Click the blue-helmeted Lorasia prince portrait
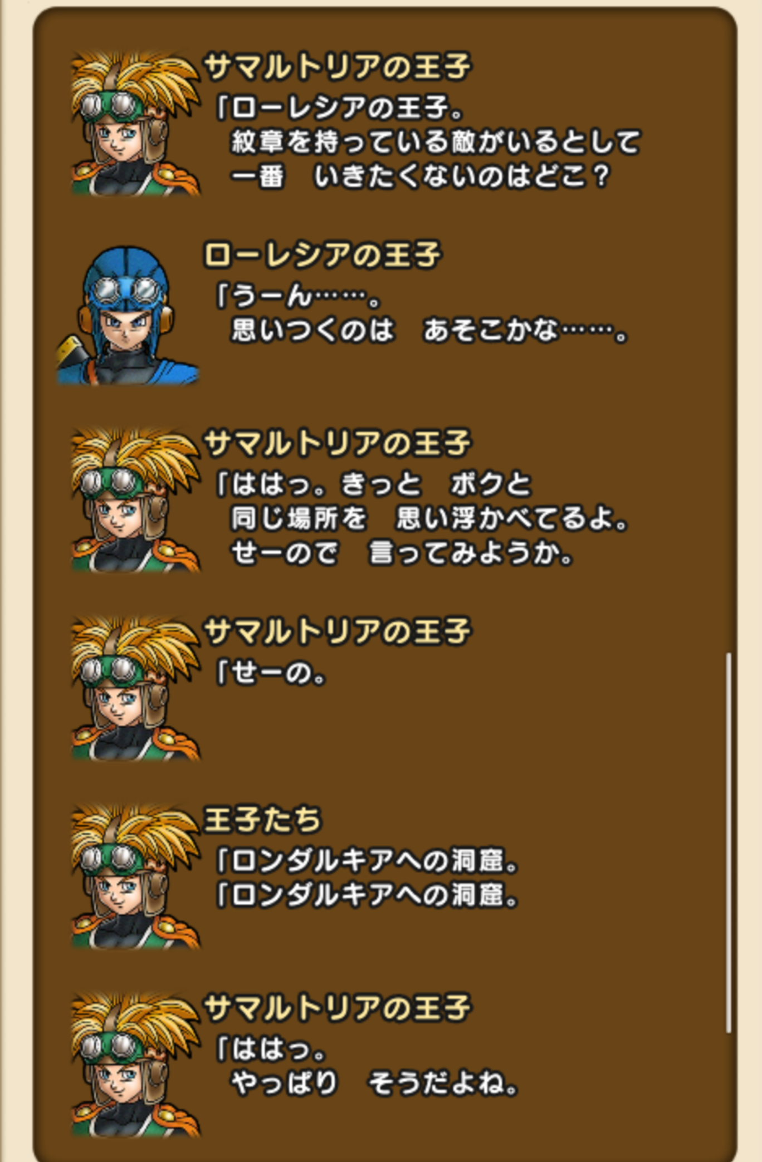 coord(128,315)
